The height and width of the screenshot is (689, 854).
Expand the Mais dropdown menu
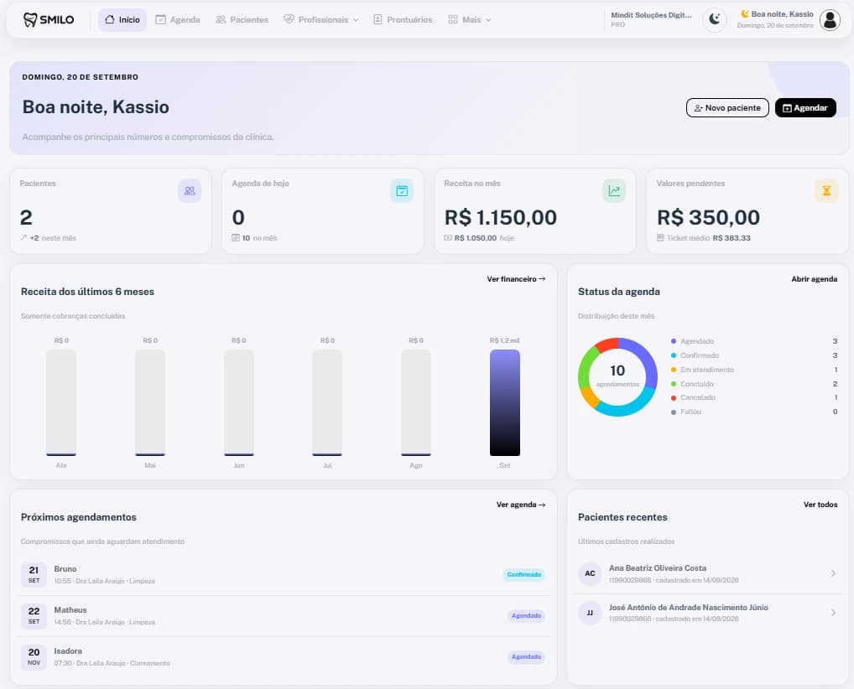(x=470, y=19)
